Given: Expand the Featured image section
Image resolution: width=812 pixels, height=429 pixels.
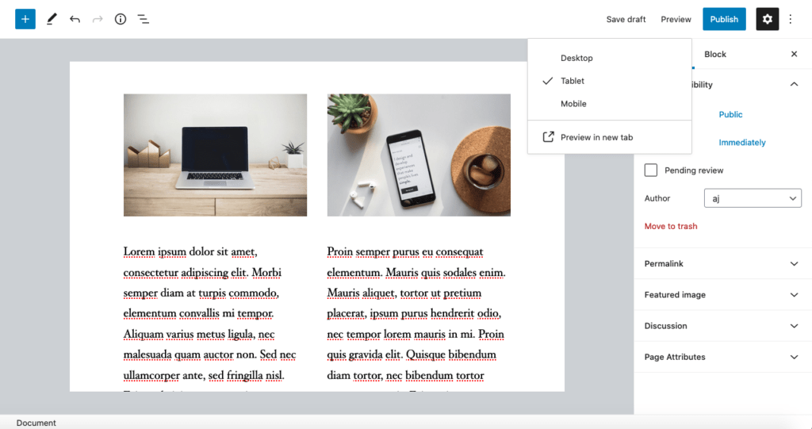Looking at the screenshot, I should pyautogui.click(x=722, y=294).
